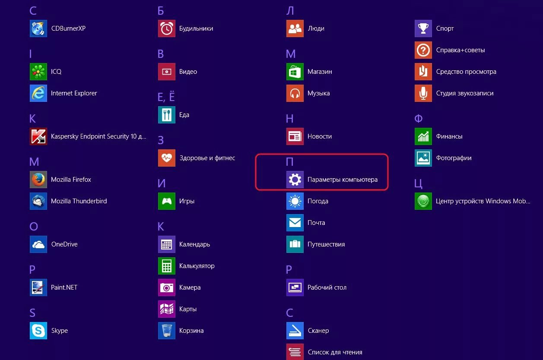Open Камера app

click(x=167, y=287)
